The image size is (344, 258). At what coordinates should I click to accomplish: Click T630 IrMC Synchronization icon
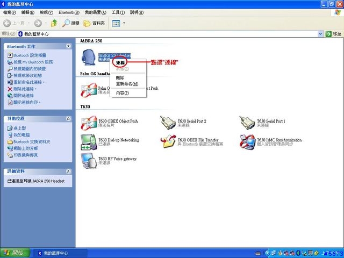(x=247, y=142)
